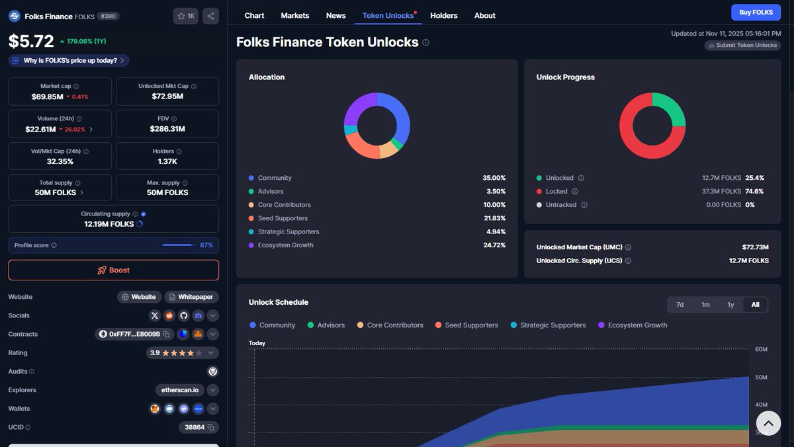The width and height of the screenshot is (794, 447).
Task: Click the Profile score progress bar
Action: pos(179,245)
